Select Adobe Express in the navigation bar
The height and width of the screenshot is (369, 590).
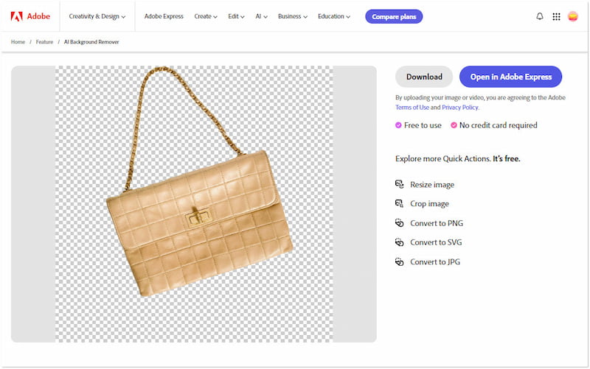coord(164,16)
